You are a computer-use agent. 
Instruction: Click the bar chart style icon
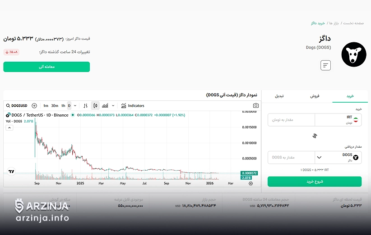[x=85, y=106]
